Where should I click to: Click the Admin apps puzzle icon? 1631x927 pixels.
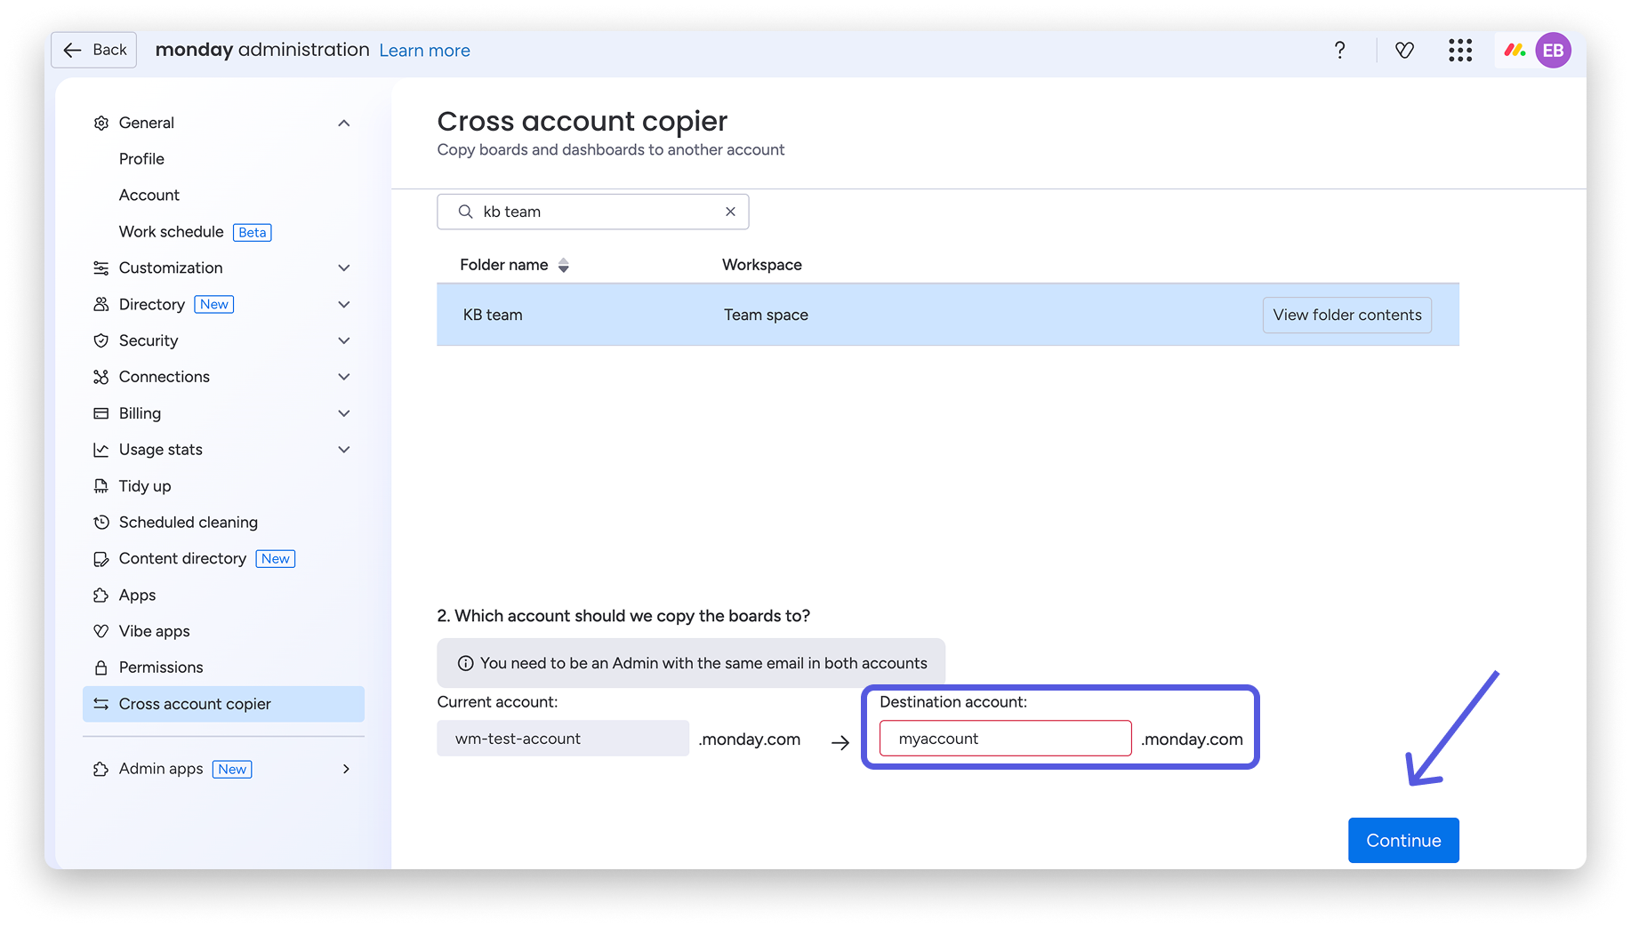point(101,769)
